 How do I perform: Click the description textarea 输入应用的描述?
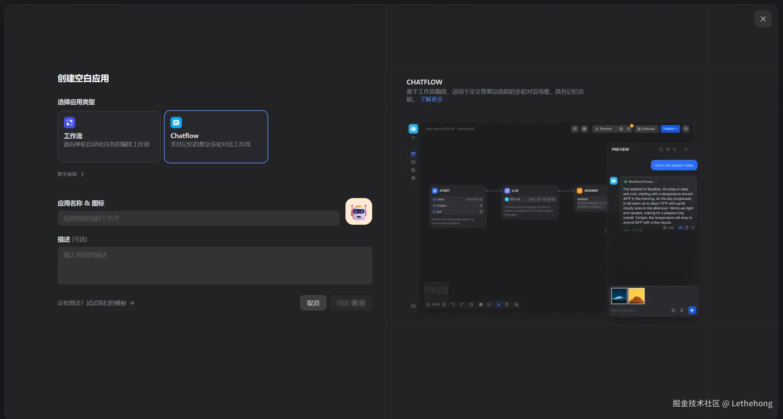click(x=215, y=265)
